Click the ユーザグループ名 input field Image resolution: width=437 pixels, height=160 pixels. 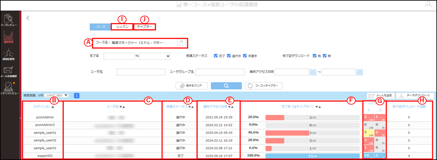tap(220, 72)
